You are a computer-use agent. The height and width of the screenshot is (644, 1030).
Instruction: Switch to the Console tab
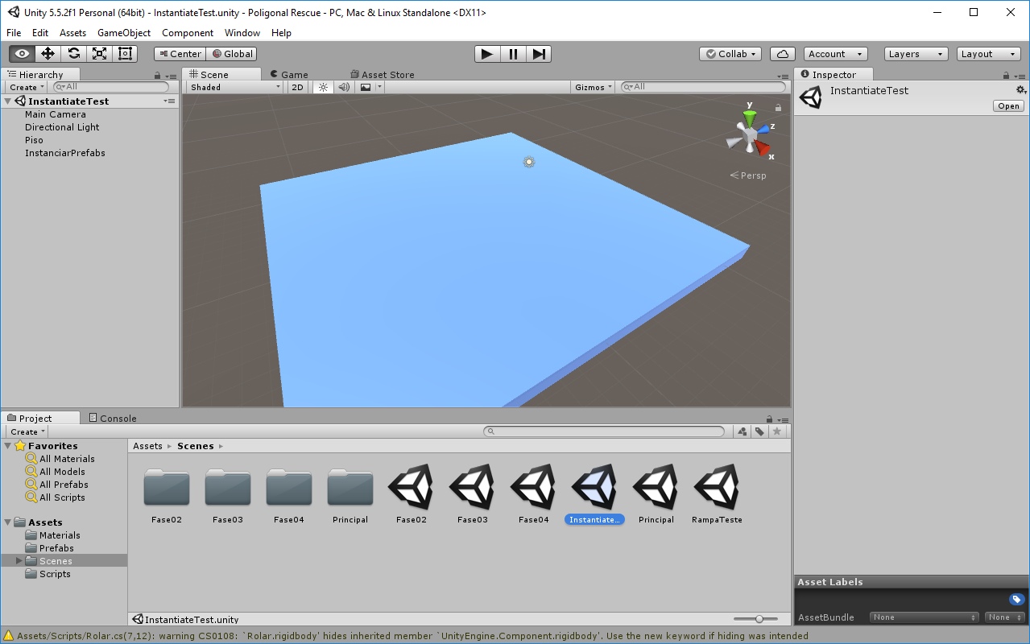(113, 419)
